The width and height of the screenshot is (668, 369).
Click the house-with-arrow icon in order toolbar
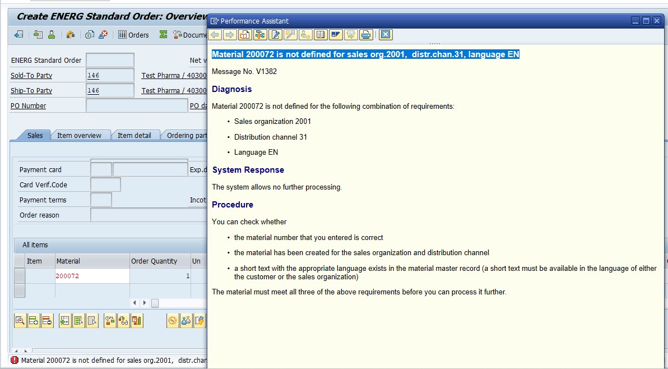pos(70,35)
